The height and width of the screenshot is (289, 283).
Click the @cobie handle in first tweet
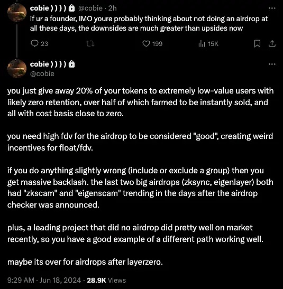(90, 8)
